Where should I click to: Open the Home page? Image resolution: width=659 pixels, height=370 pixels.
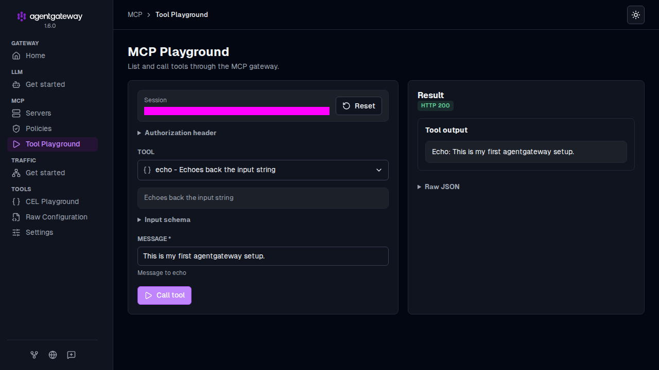[53, 55]
